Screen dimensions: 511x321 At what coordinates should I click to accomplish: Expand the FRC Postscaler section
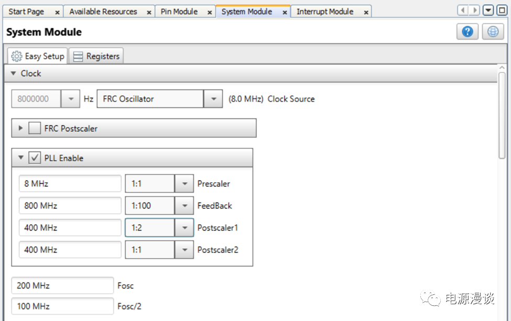pos(21,128)
